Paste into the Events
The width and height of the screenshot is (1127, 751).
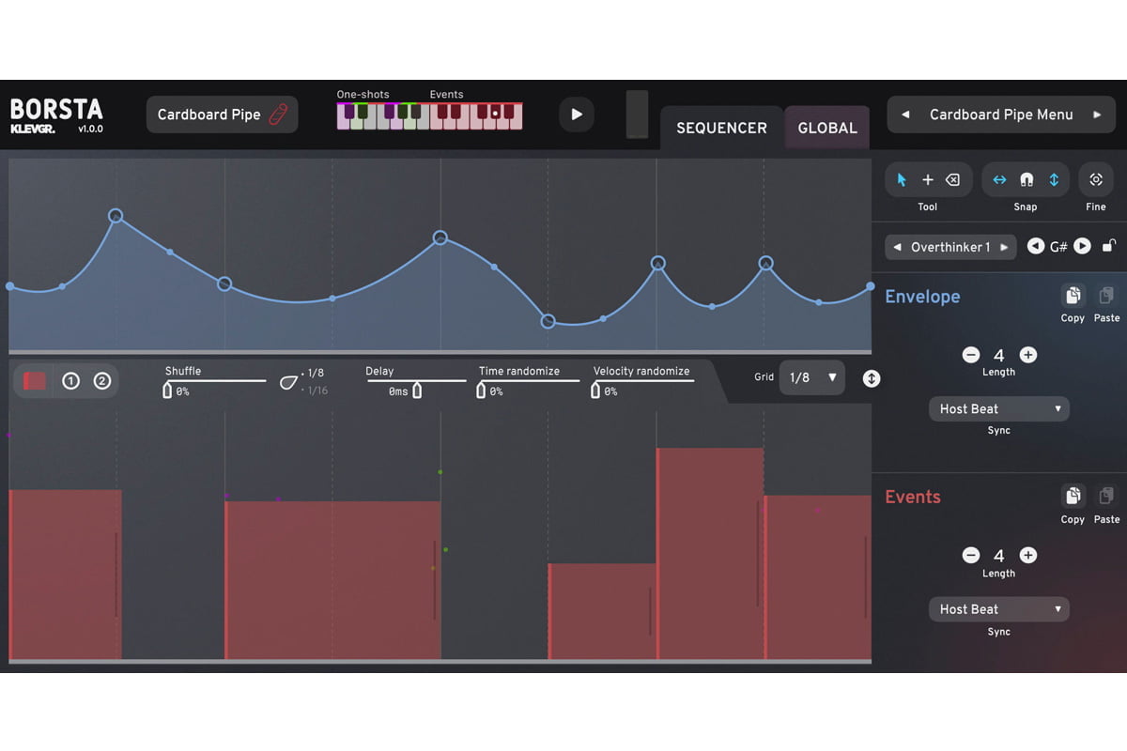coord(1106,496)
